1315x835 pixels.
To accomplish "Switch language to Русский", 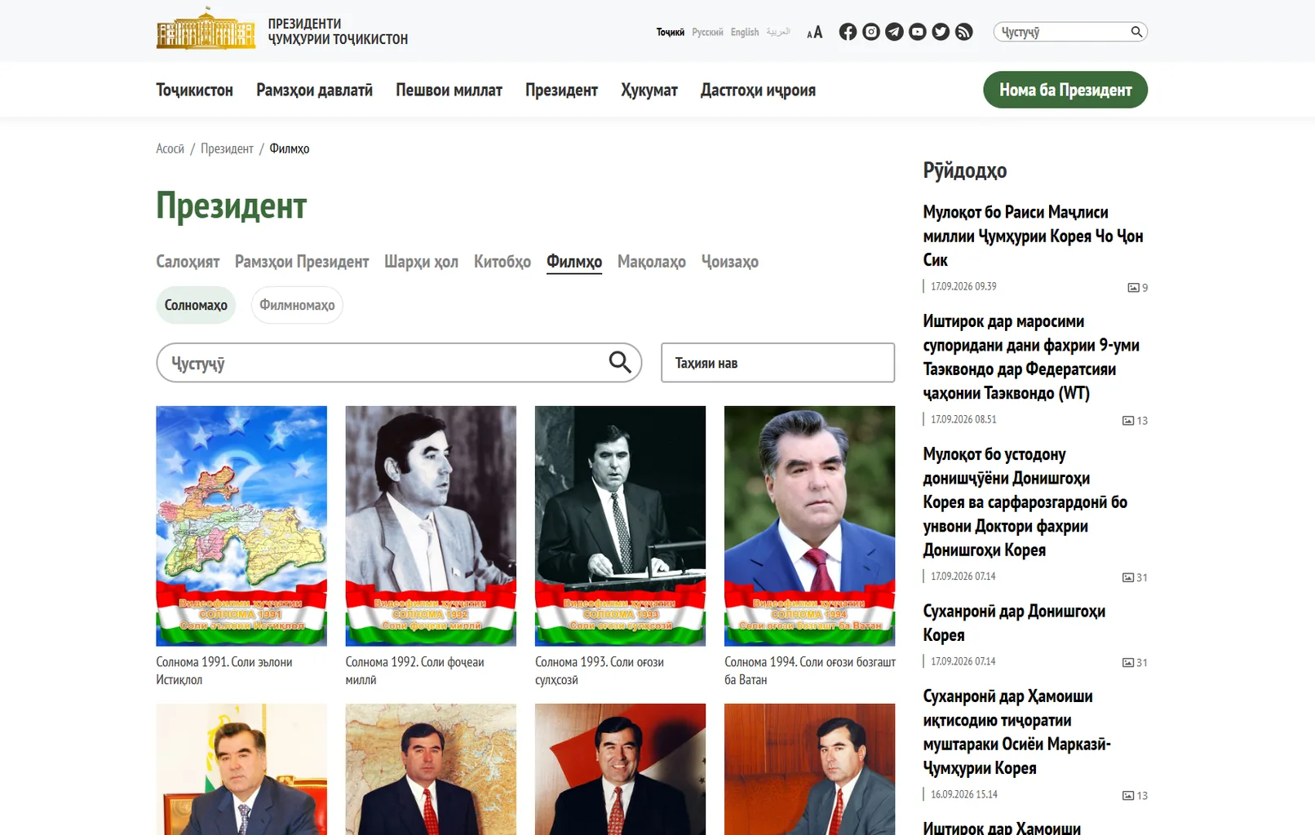I will (707, 33).
